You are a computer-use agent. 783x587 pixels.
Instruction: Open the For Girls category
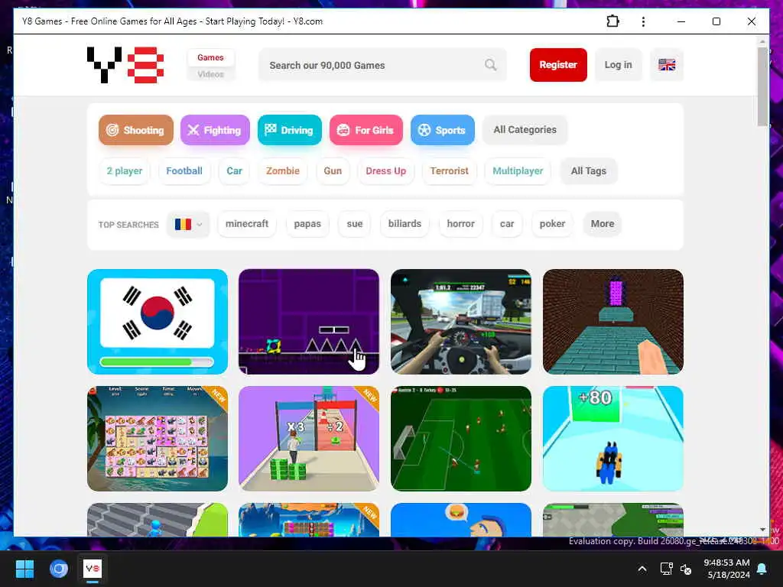coord(366,130)
